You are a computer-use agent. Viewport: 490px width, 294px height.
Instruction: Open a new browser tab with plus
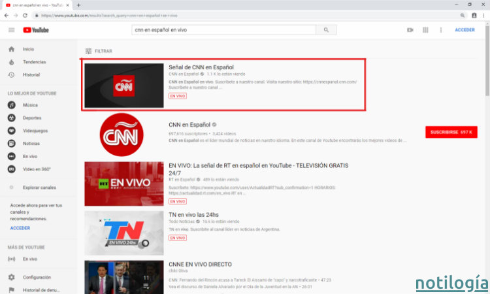(x=79, y=5)
